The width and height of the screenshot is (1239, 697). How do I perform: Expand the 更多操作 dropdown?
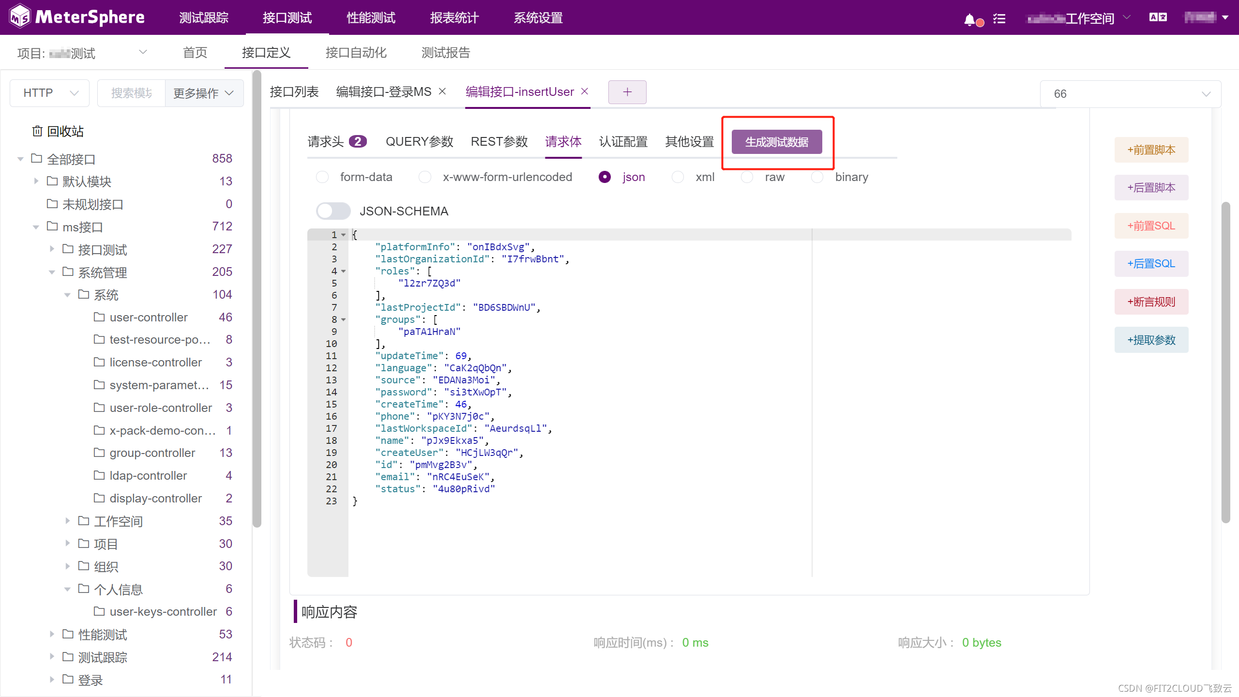204,93
